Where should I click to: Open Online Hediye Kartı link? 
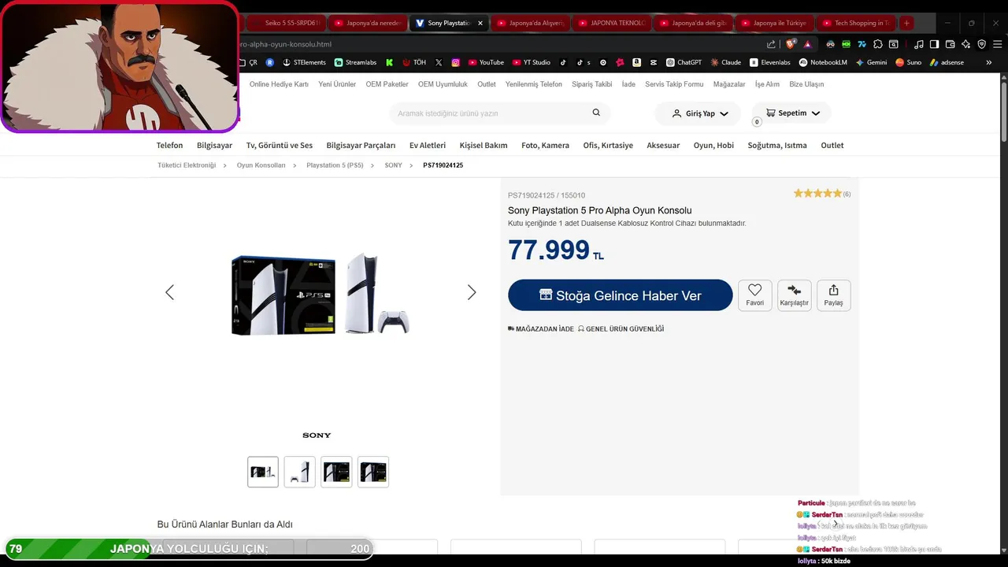point(279,84)
